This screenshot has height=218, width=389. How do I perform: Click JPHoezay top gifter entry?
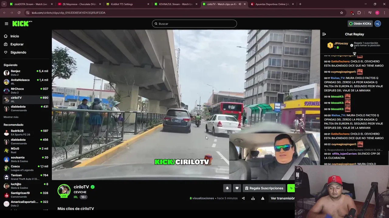338,45
